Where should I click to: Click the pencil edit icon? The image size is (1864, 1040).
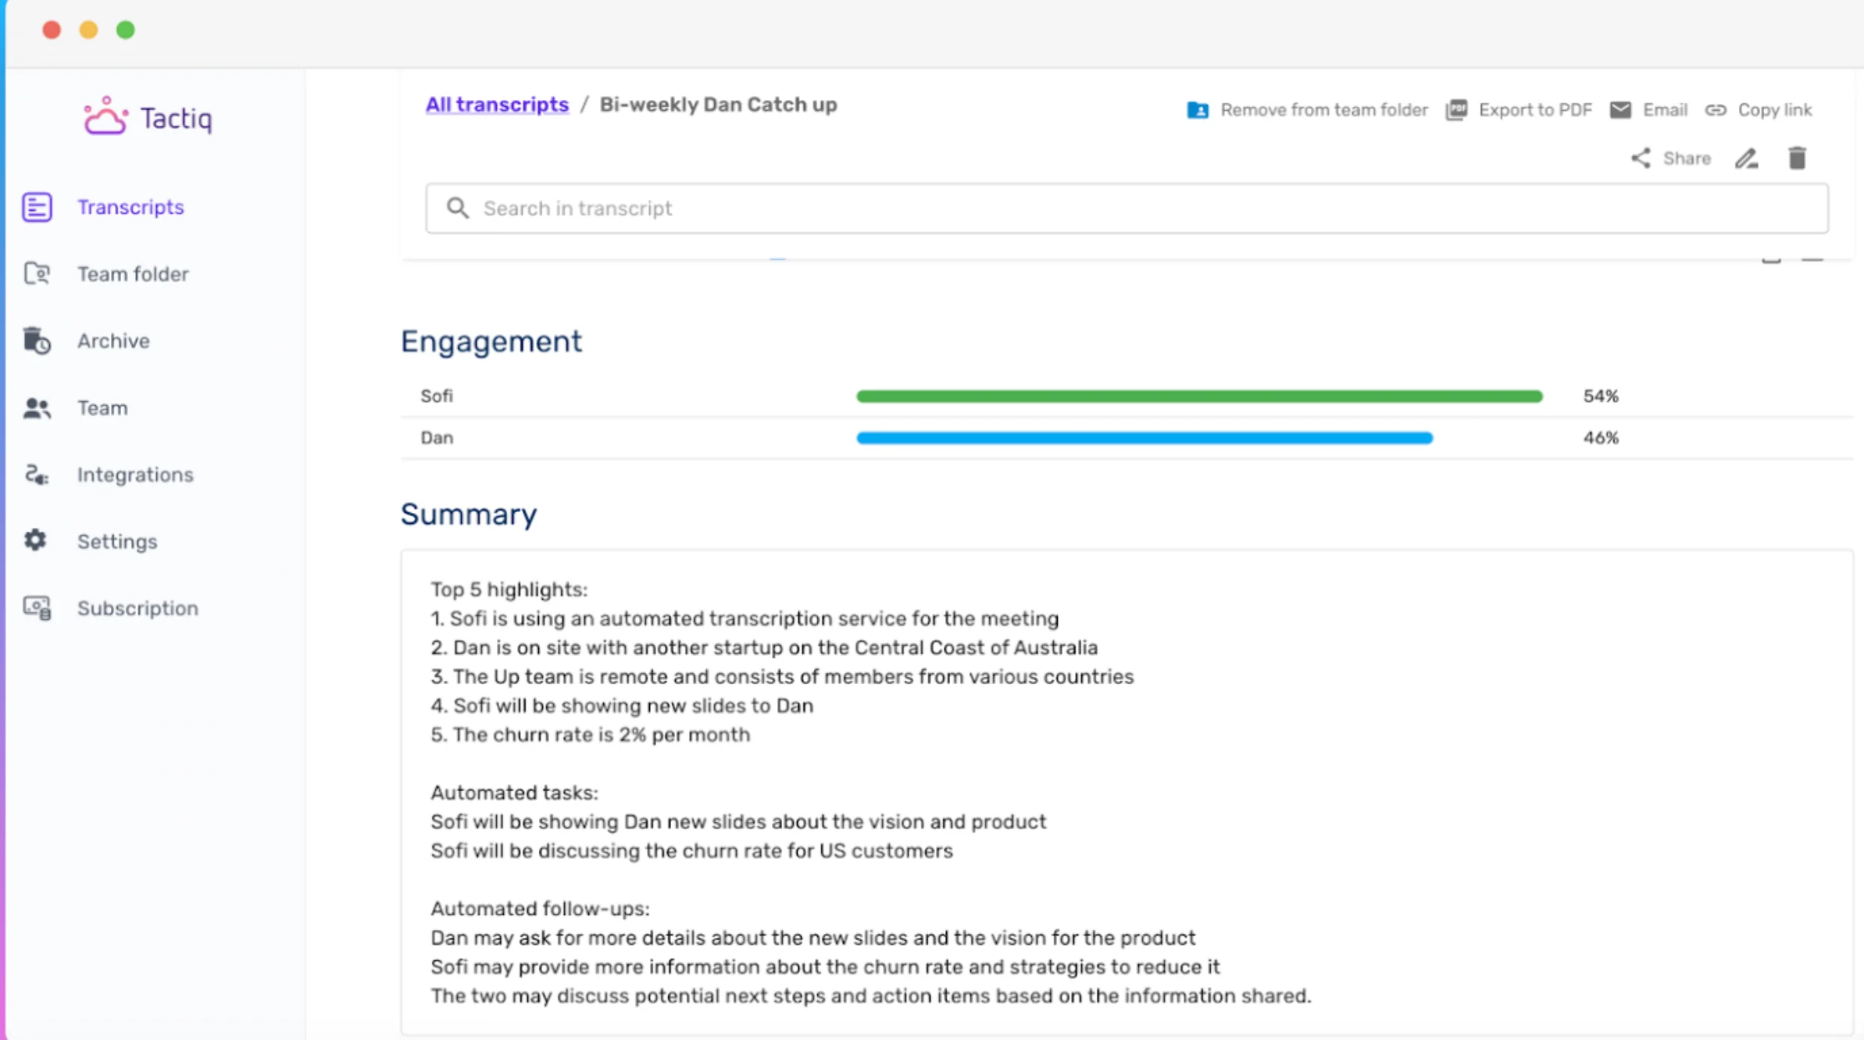coord(1747,158)
